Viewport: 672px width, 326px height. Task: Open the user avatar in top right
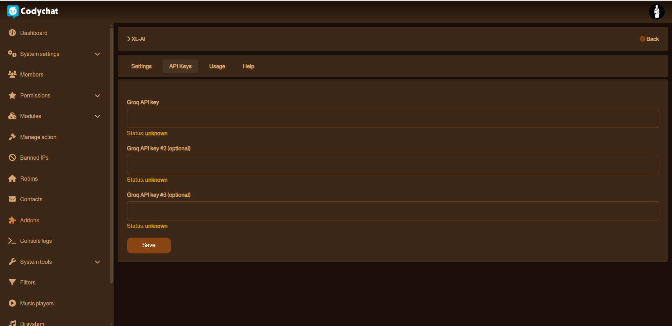pos(656,12)
